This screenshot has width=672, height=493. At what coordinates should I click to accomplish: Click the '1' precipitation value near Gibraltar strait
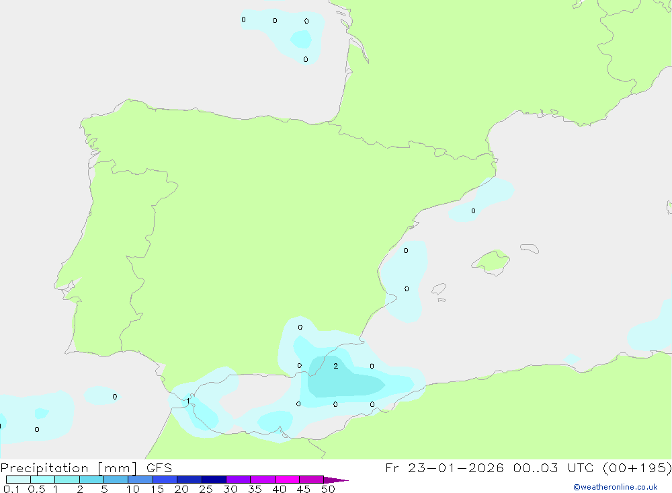(188, 401)
